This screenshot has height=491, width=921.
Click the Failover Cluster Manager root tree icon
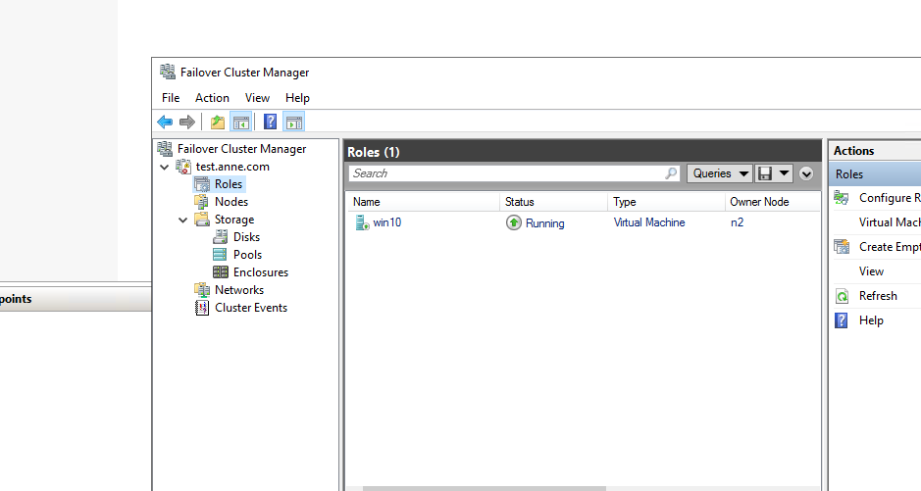pyautogui.click(x=165, y=149)
